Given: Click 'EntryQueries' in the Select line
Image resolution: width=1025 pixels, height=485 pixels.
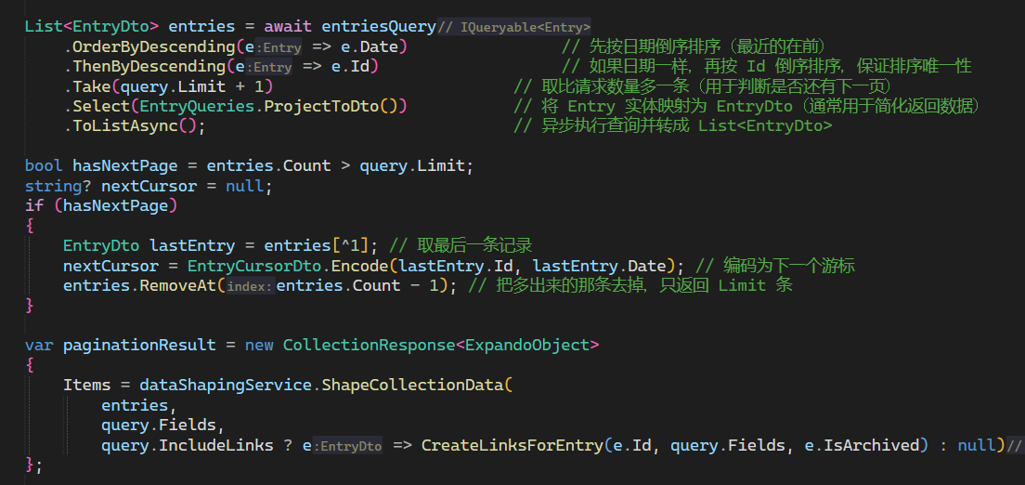Looking at the screenshot, I should pos(197,106).
